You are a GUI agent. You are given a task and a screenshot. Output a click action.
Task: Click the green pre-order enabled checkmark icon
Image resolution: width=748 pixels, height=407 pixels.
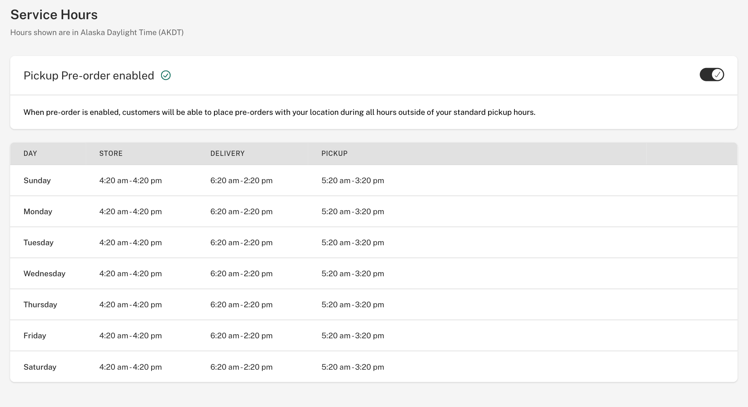pos(166,75)
